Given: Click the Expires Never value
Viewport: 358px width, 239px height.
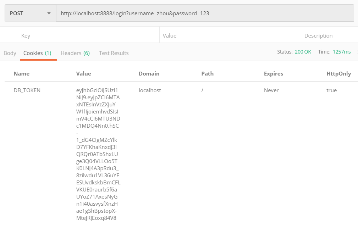Looking at the screenshot, I should tap(271, 90).
